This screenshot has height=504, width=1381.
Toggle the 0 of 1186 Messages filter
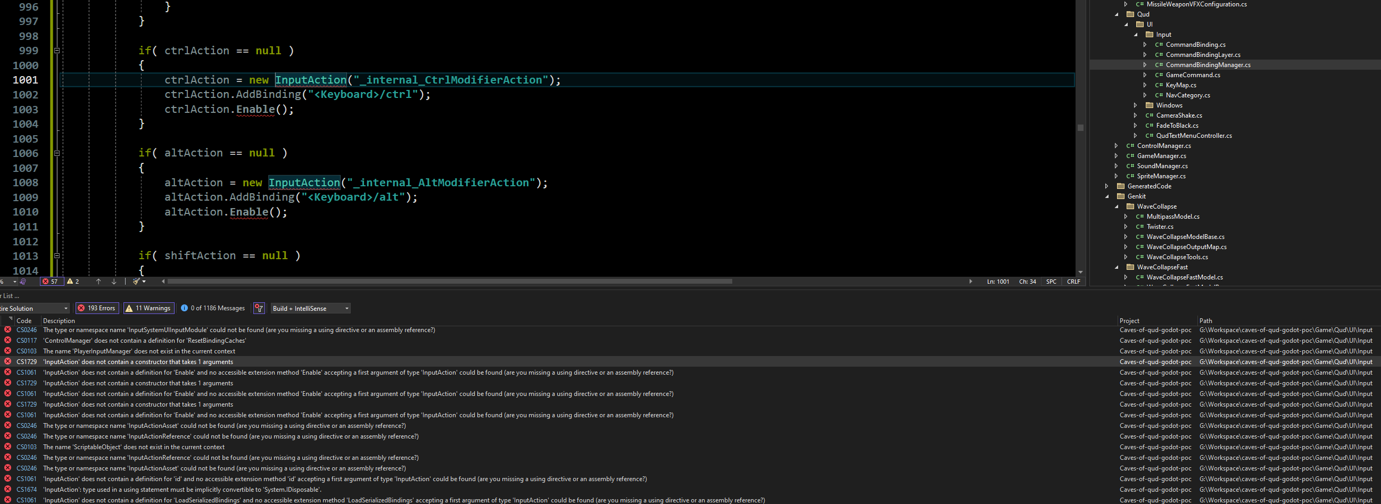click(x=213, y=308)
